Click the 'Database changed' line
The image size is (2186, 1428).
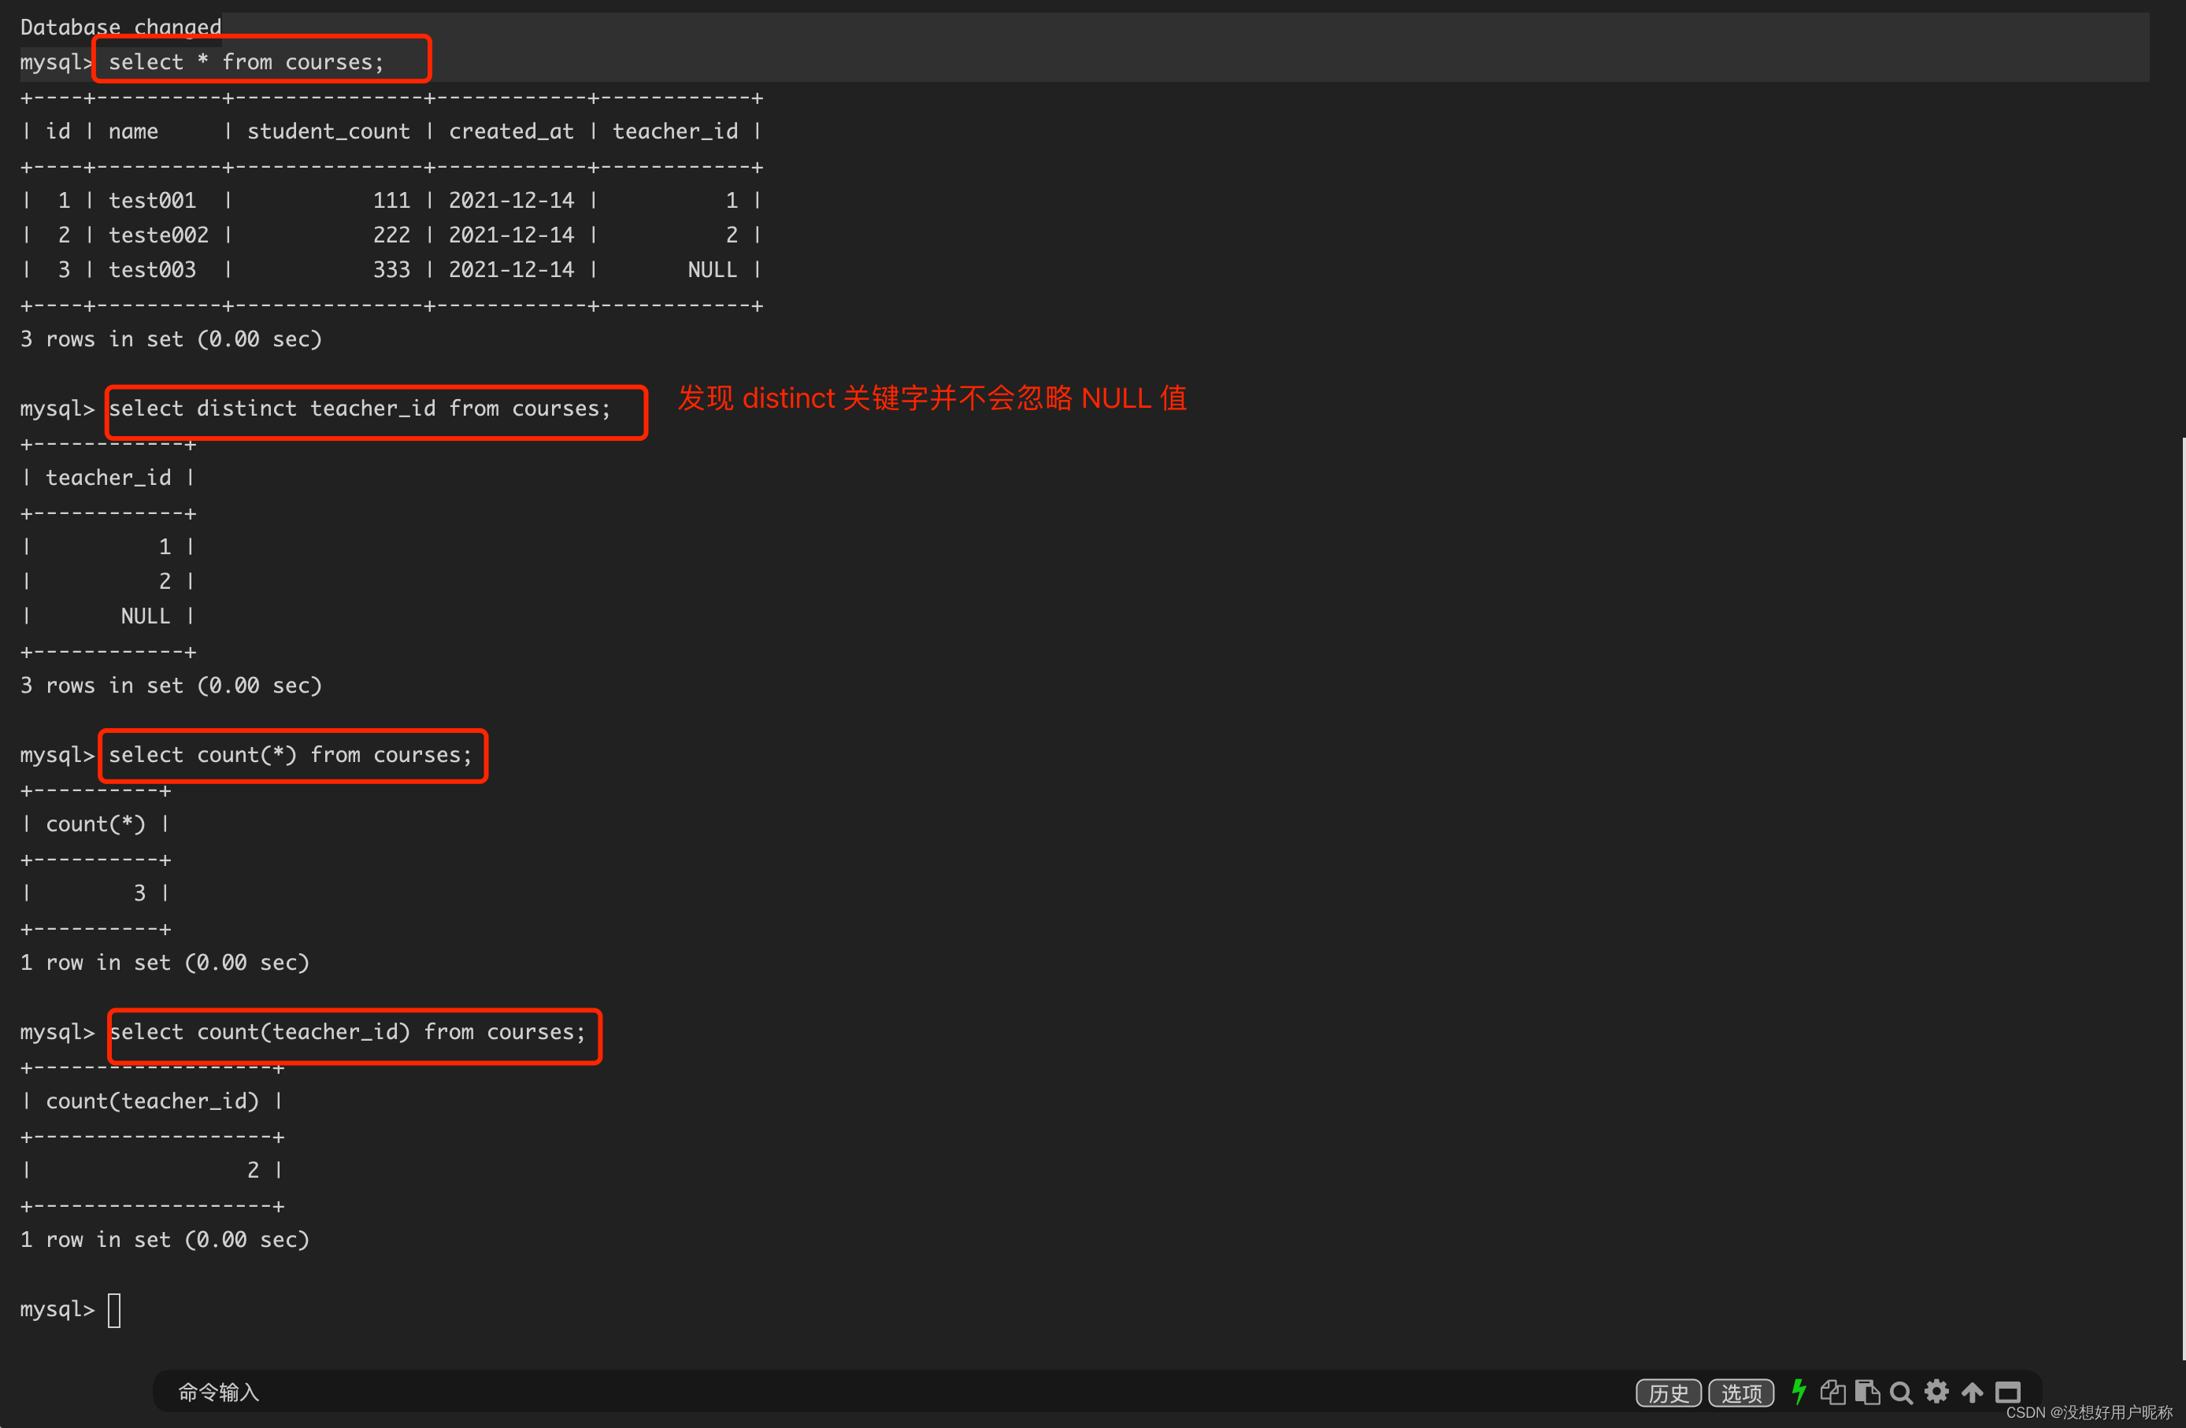(120, 27)
